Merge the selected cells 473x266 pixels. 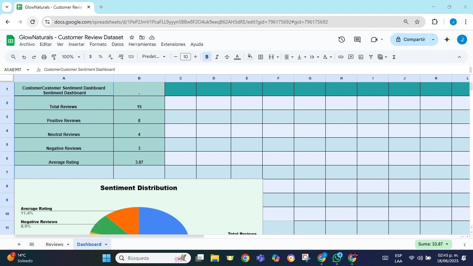click(271, 57)
